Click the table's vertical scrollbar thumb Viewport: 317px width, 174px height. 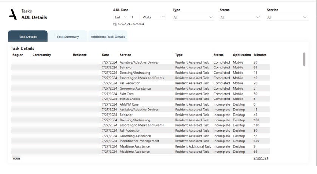point(304,59)
